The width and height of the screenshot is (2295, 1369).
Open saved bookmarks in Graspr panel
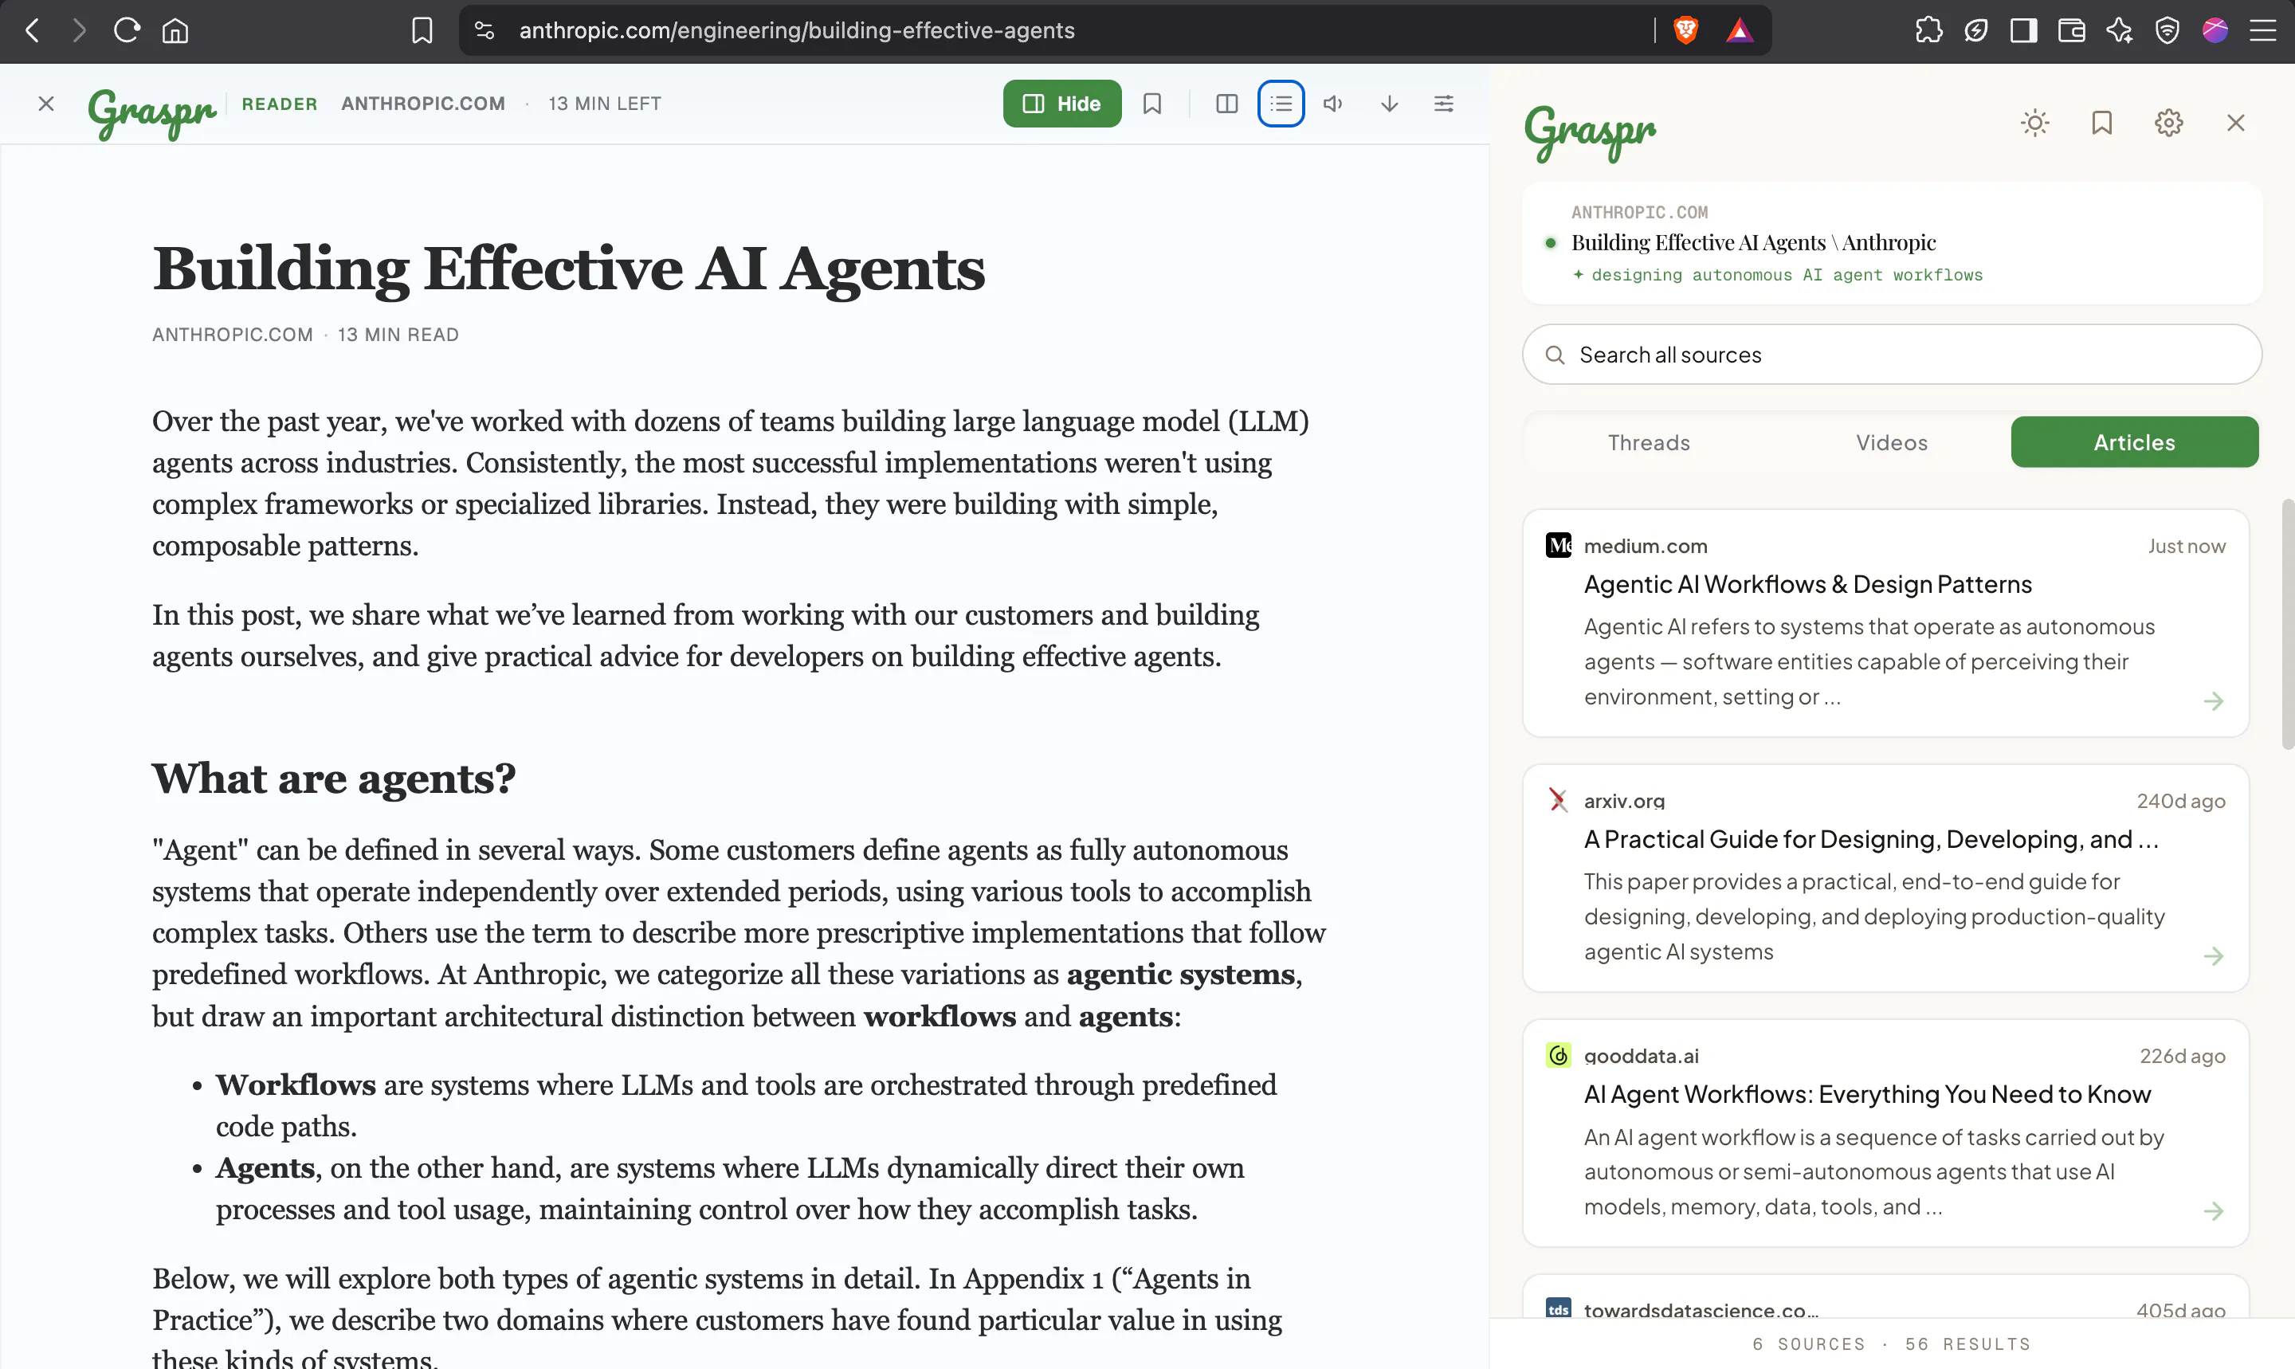(x=2102, y=123)
